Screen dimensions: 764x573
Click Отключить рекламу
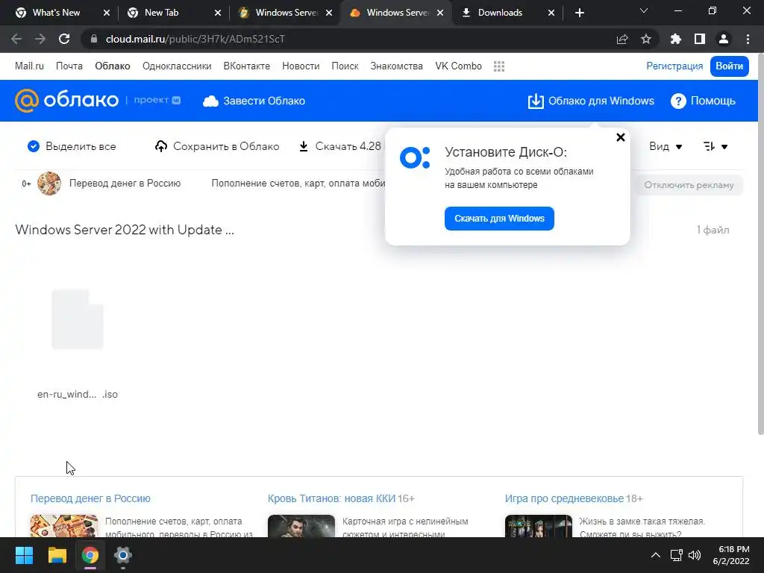tap(689, 185)
